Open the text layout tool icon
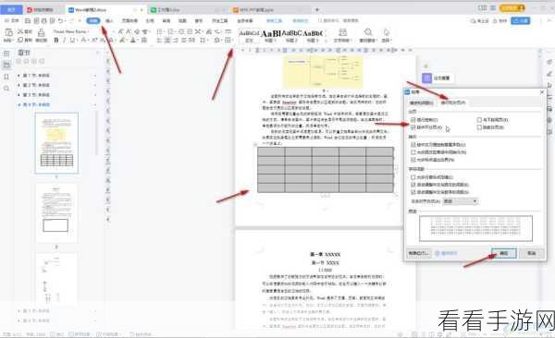This screenshot has height=338, width=555. click(342, 32)
